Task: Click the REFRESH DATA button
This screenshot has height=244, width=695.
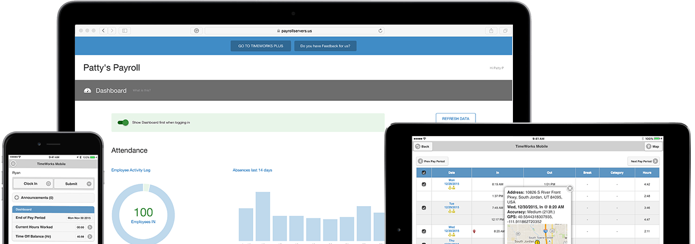Action: click(x=456, y=119)
